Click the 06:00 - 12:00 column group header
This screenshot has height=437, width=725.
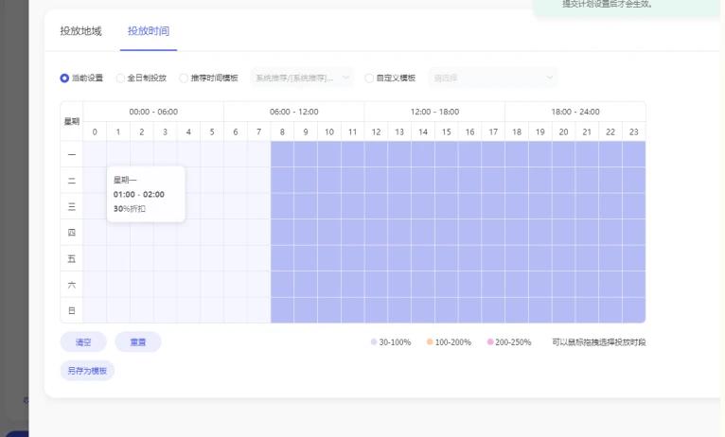click(293, 112)
